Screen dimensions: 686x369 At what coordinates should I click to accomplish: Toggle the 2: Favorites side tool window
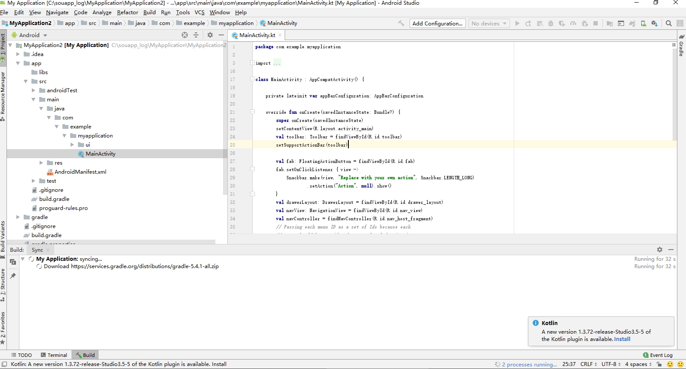click(x=3, y=328)
